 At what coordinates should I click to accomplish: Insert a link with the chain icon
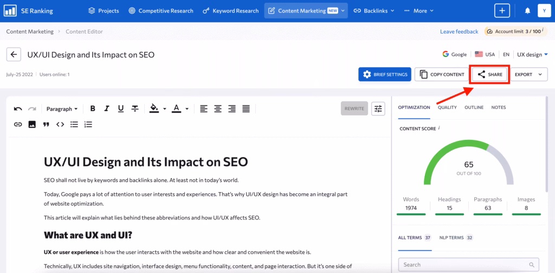(18, 125)
